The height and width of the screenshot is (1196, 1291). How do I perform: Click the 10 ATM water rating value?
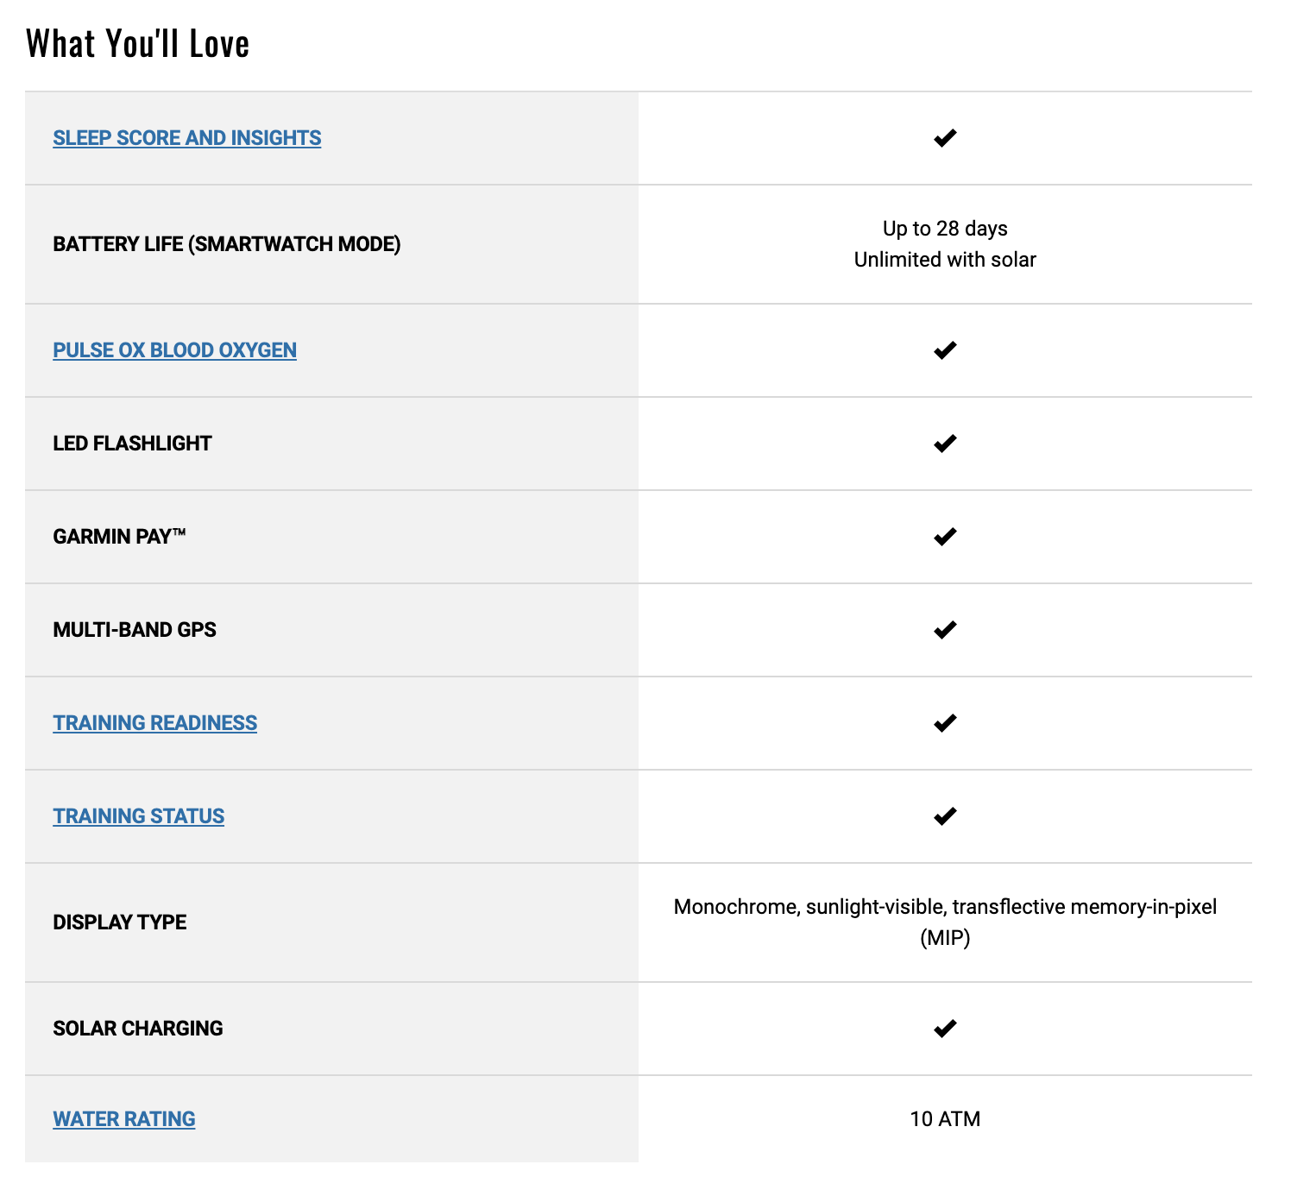(x=945, y=1119)
